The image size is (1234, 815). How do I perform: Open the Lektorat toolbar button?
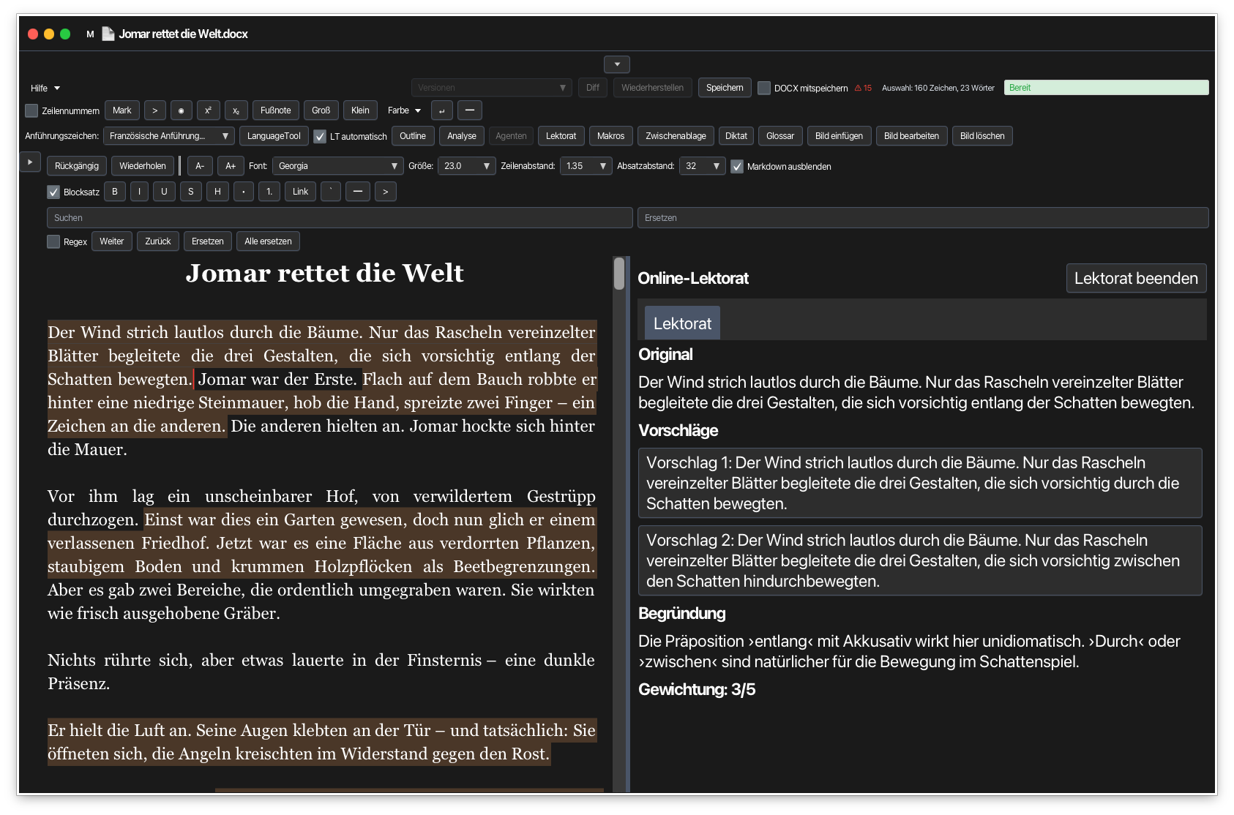pyautogui.click(x=561, y=136)
